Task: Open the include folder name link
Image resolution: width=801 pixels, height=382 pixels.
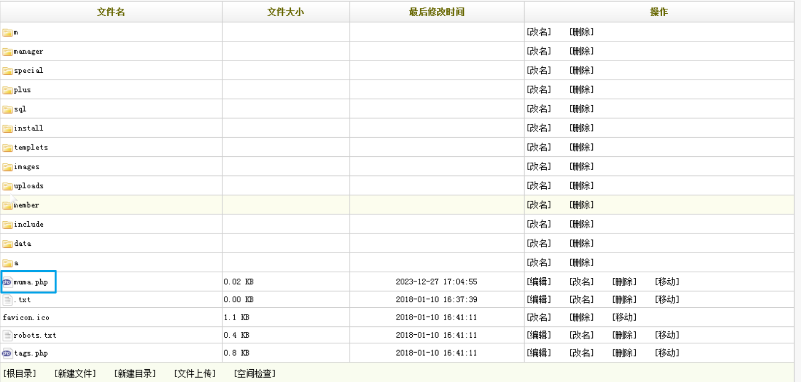Action: pyautogui.click(x=29, y=224)
